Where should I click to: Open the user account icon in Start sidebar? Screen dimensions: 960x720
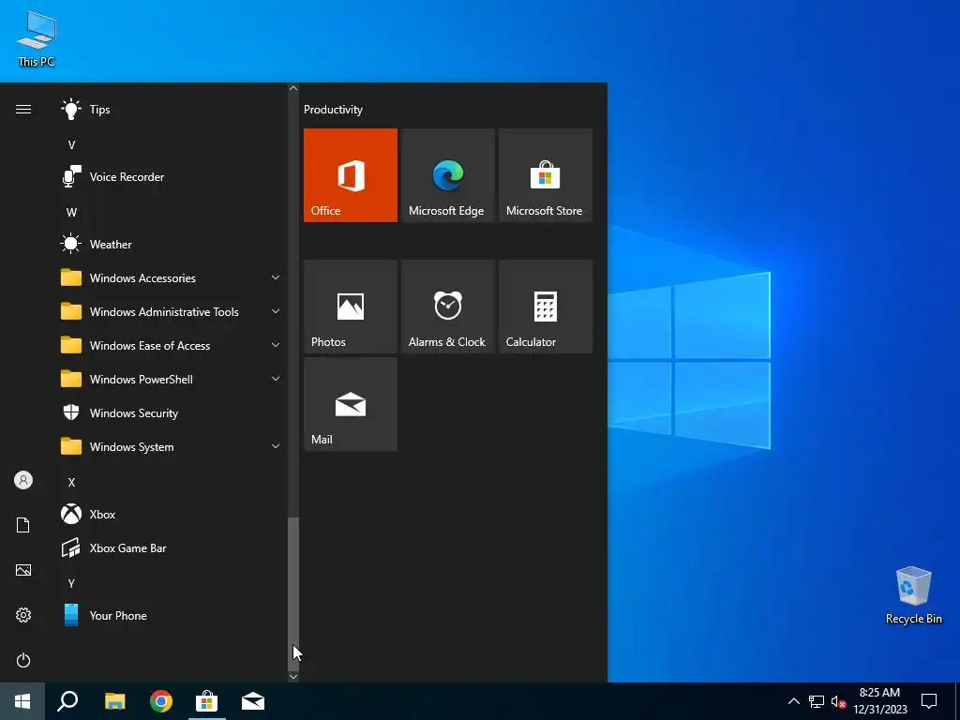23,480
